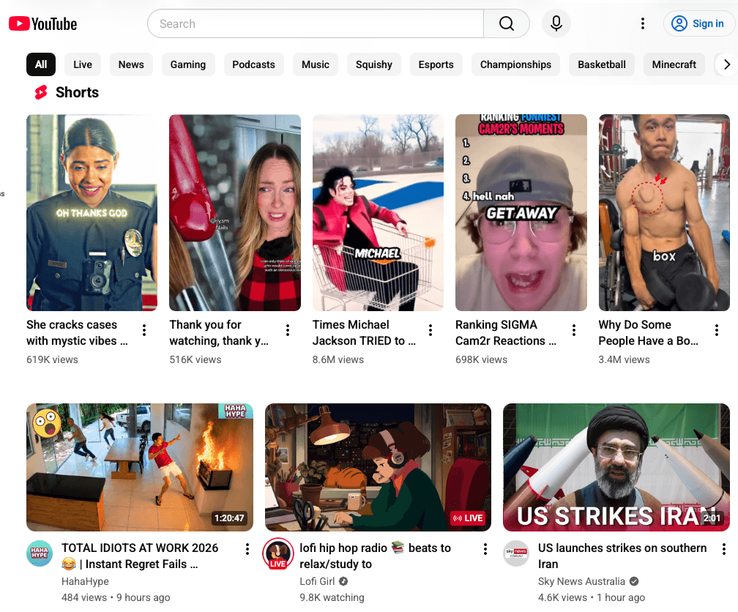Select the News filter chip

pos(131,64)
